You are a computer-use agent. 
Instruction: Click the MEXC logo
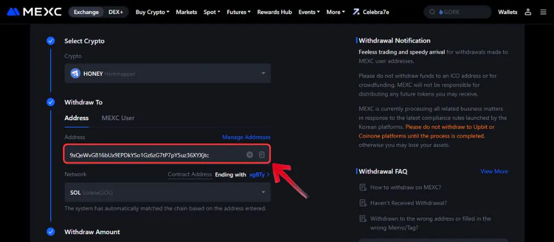click(34, 12)
